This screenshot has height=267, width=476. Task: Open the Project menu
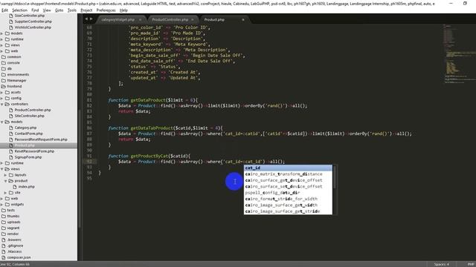point(86,10)
